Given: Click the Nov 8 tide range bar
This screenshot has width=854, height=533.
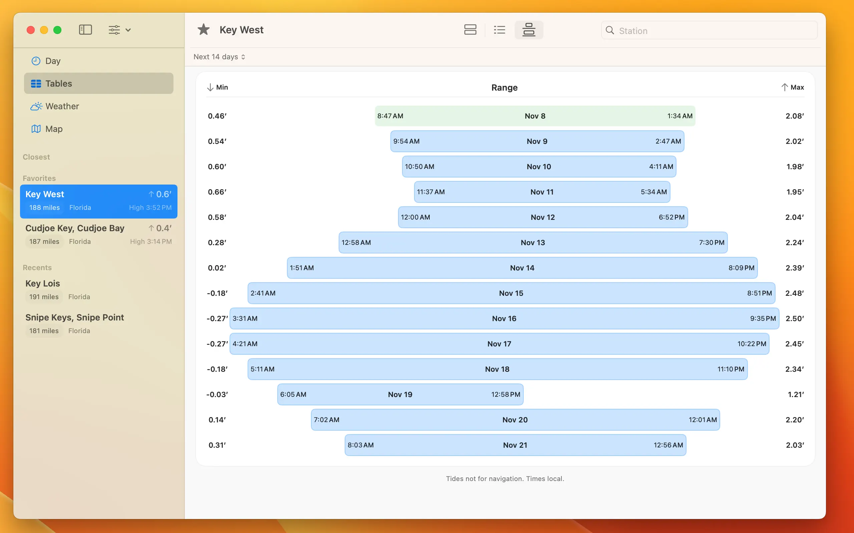Looking at the screenshot, I should (x=535, y=116).
